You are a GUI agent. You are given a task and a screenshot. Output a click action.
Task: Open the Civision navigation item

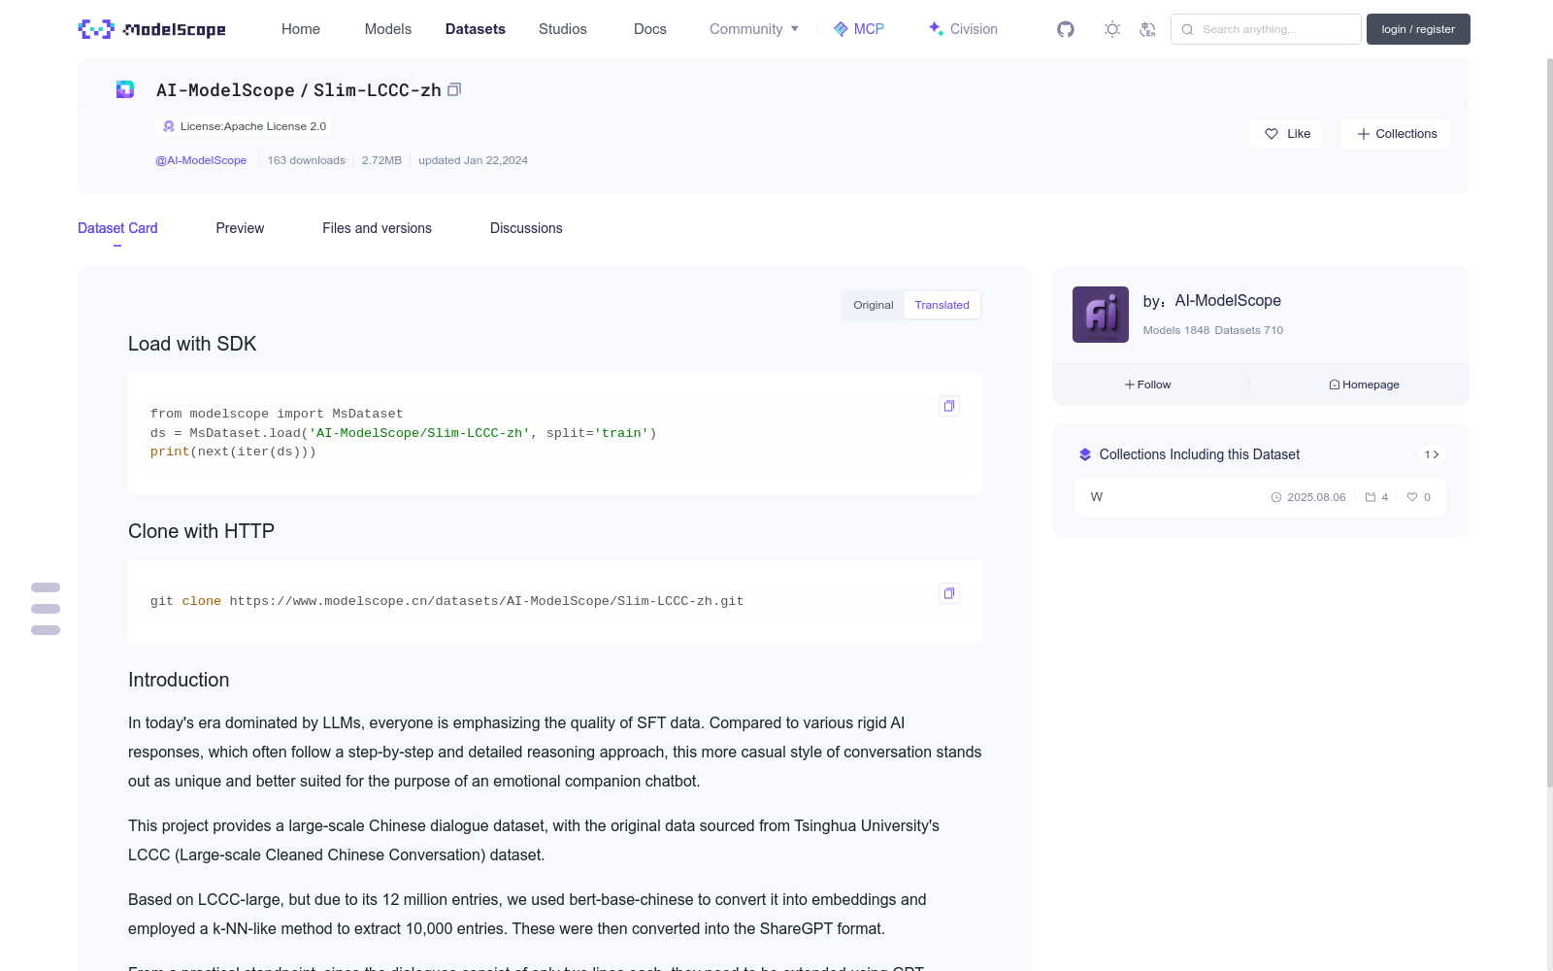click(x=963, y=29)
